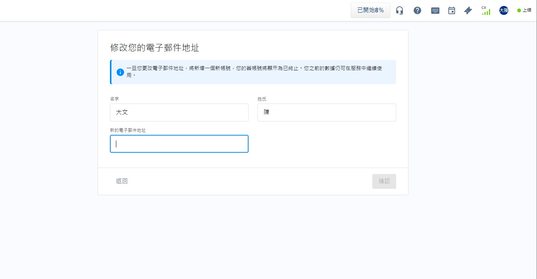
Task: Focus the 新的電子郵件地址 input field
Action: pos(179,144)
